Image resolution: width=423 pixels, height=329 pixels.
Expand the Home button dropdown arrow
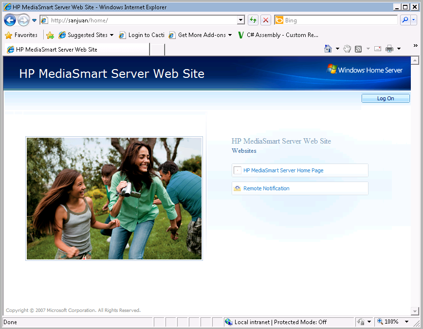pos(337,49)
